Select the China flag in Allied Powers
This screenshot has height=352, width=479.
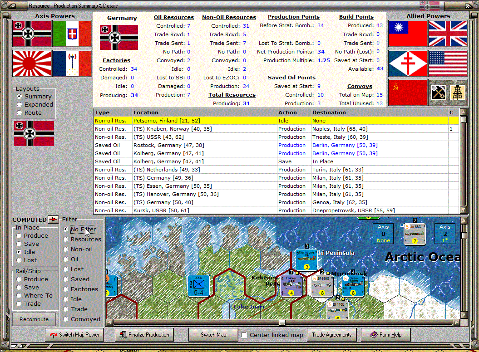click(x=408, y=34)
